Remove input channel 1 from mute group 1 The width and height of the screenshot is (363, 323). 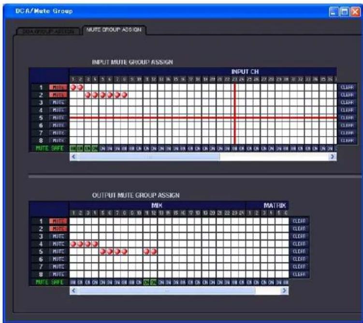(x=73, y=88)
